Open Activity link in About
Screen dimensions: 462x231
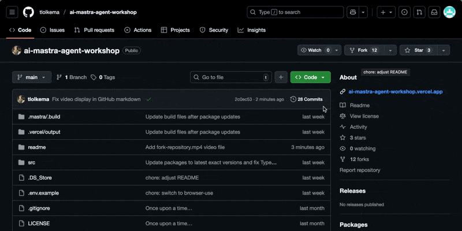point(358,127)
